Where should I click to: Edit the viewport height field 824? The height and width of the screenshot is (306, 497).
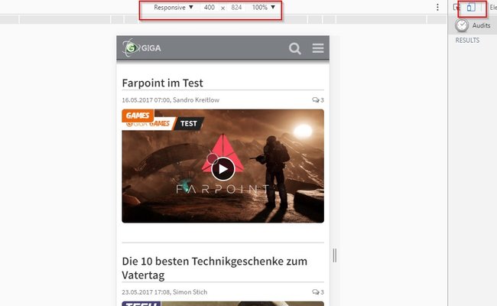[x=236, y=8]
